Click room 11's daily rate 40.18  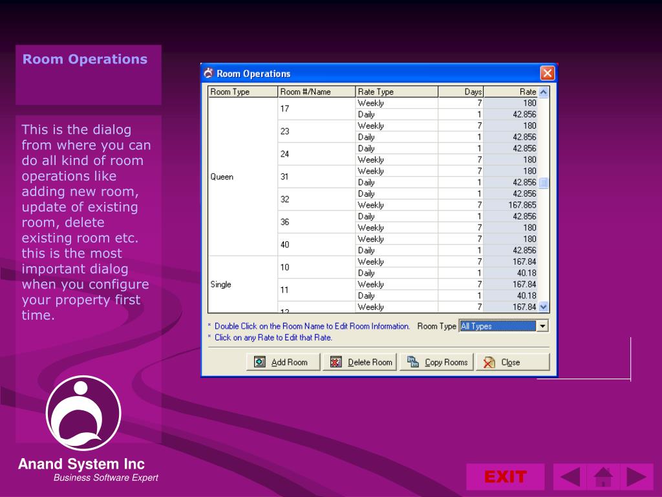click(x=511, y=296)
